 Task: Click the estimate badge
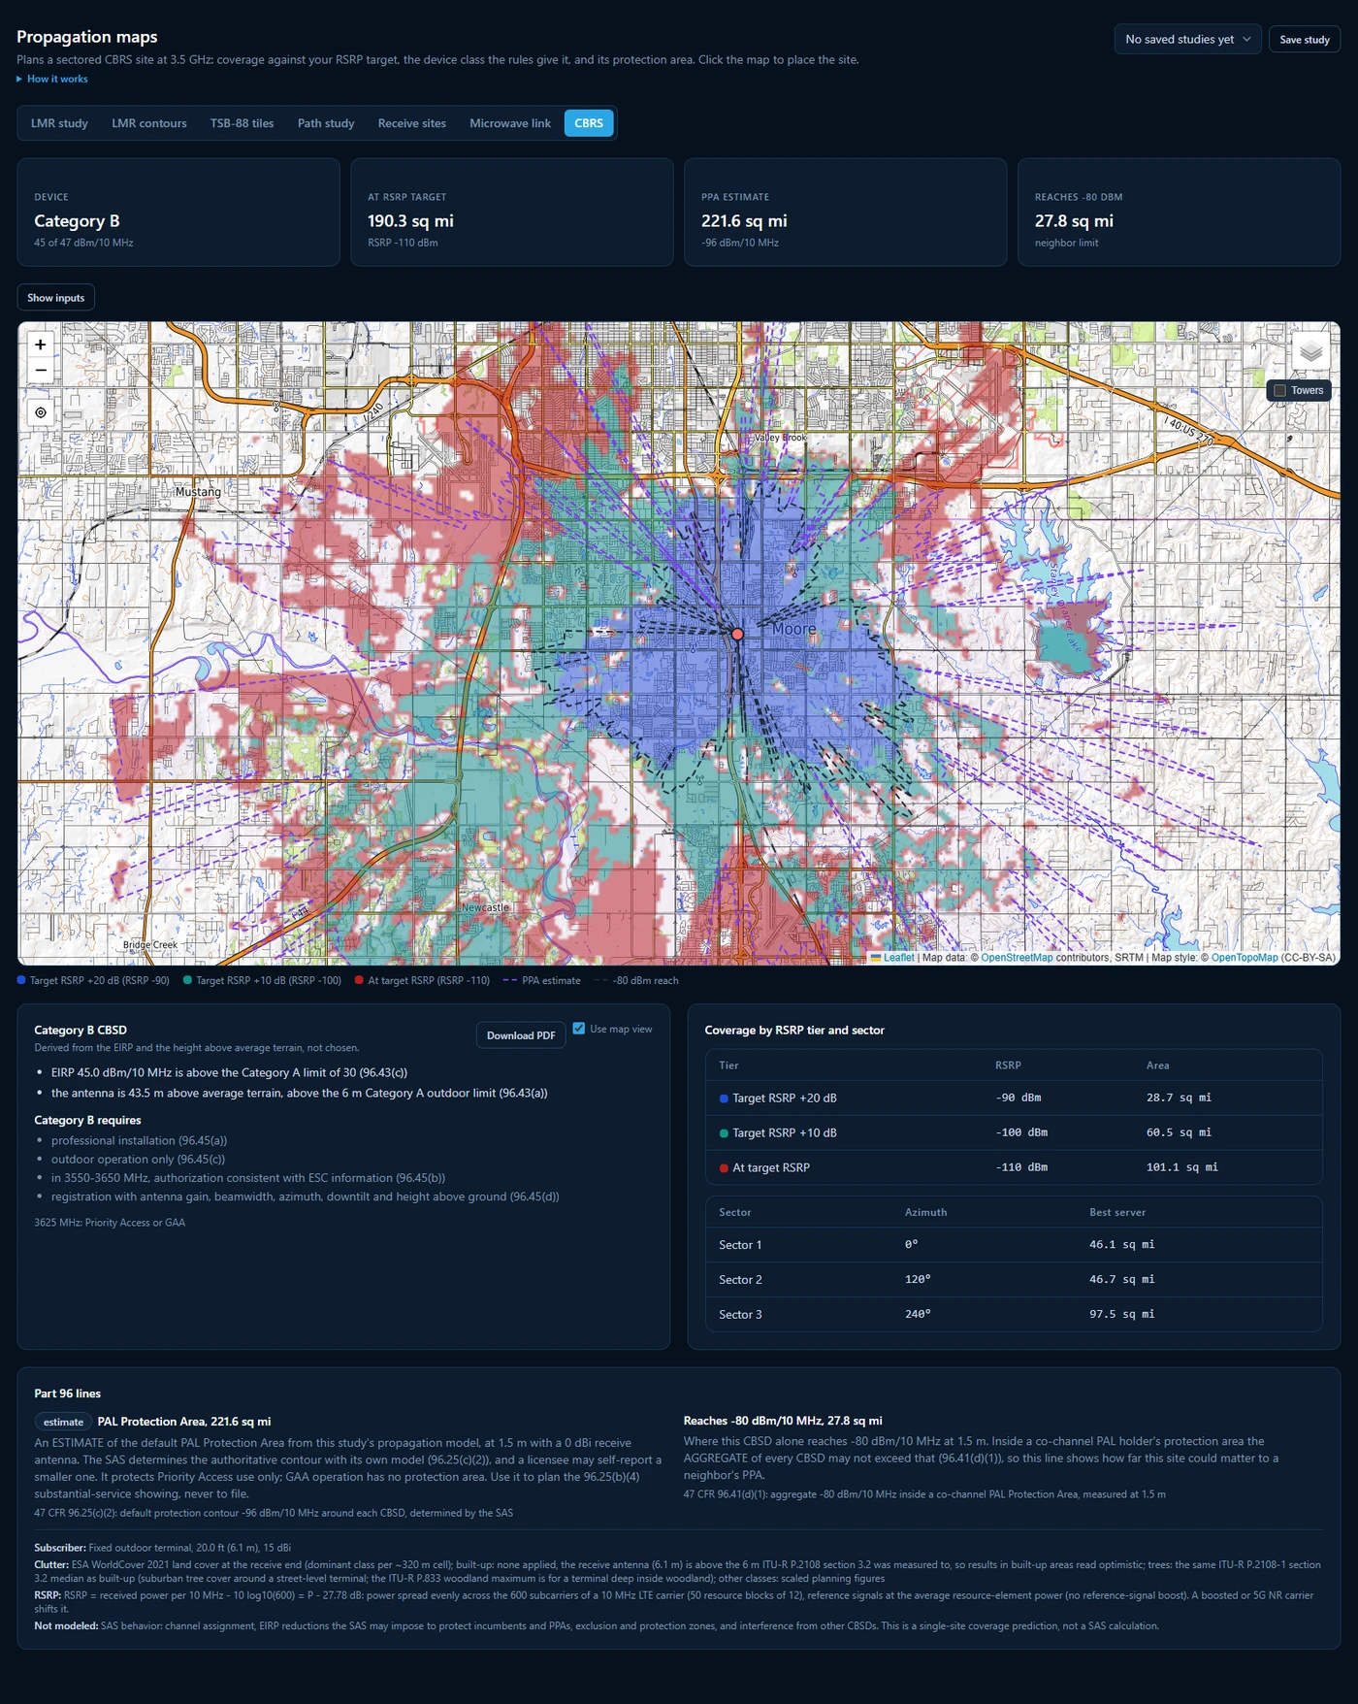63,1422
